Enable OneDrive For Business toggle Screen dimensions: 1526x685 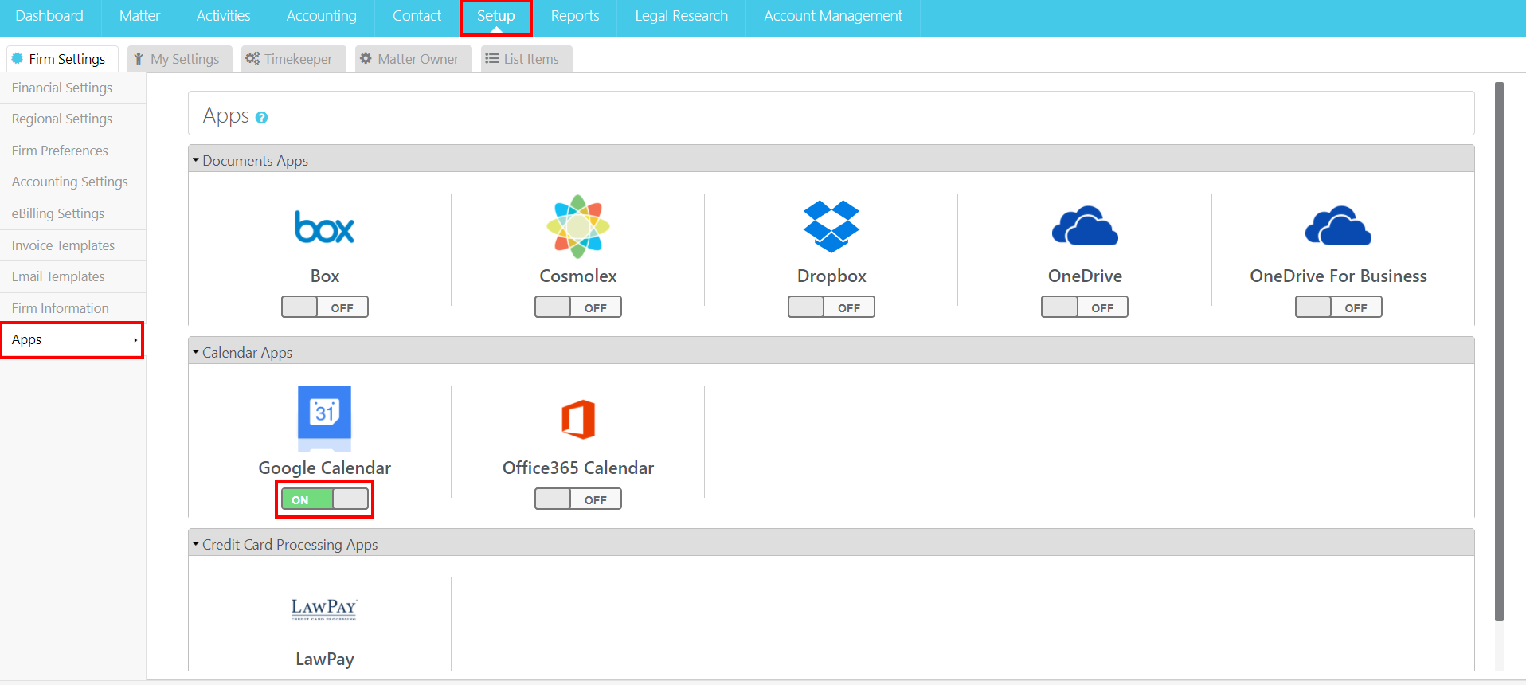click(x=1338, y=307)
